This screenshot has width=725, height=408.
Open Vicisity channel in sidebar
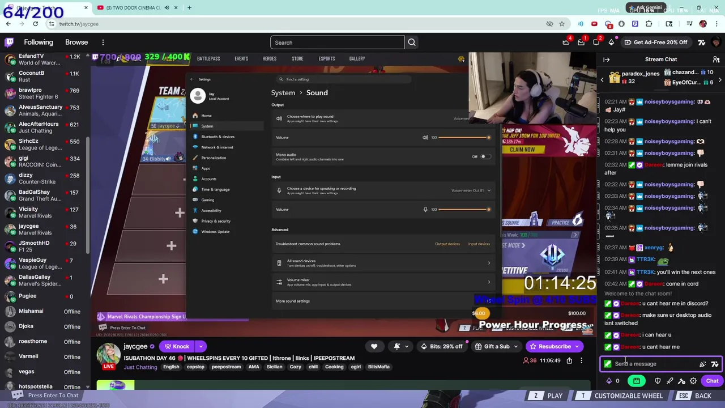(x=44, y=212)
